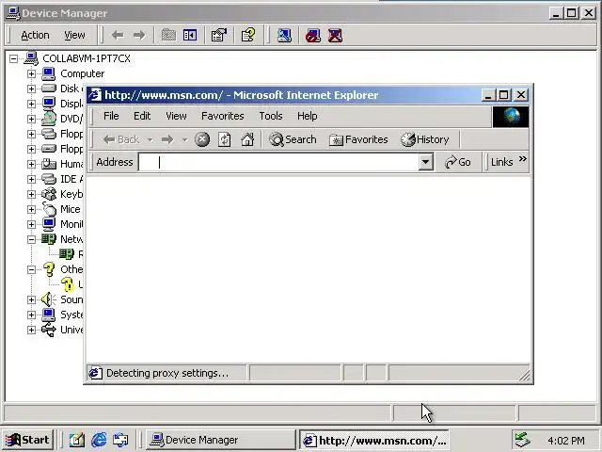Click the Help icon in Device Manager toolbar
602x452 pixels.
click(248, 36)
